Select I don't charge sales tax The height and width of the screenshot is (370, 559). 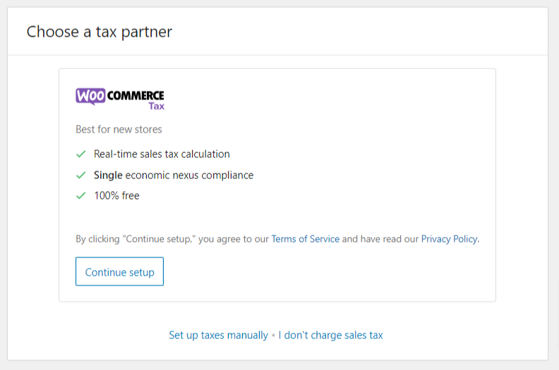330,335
